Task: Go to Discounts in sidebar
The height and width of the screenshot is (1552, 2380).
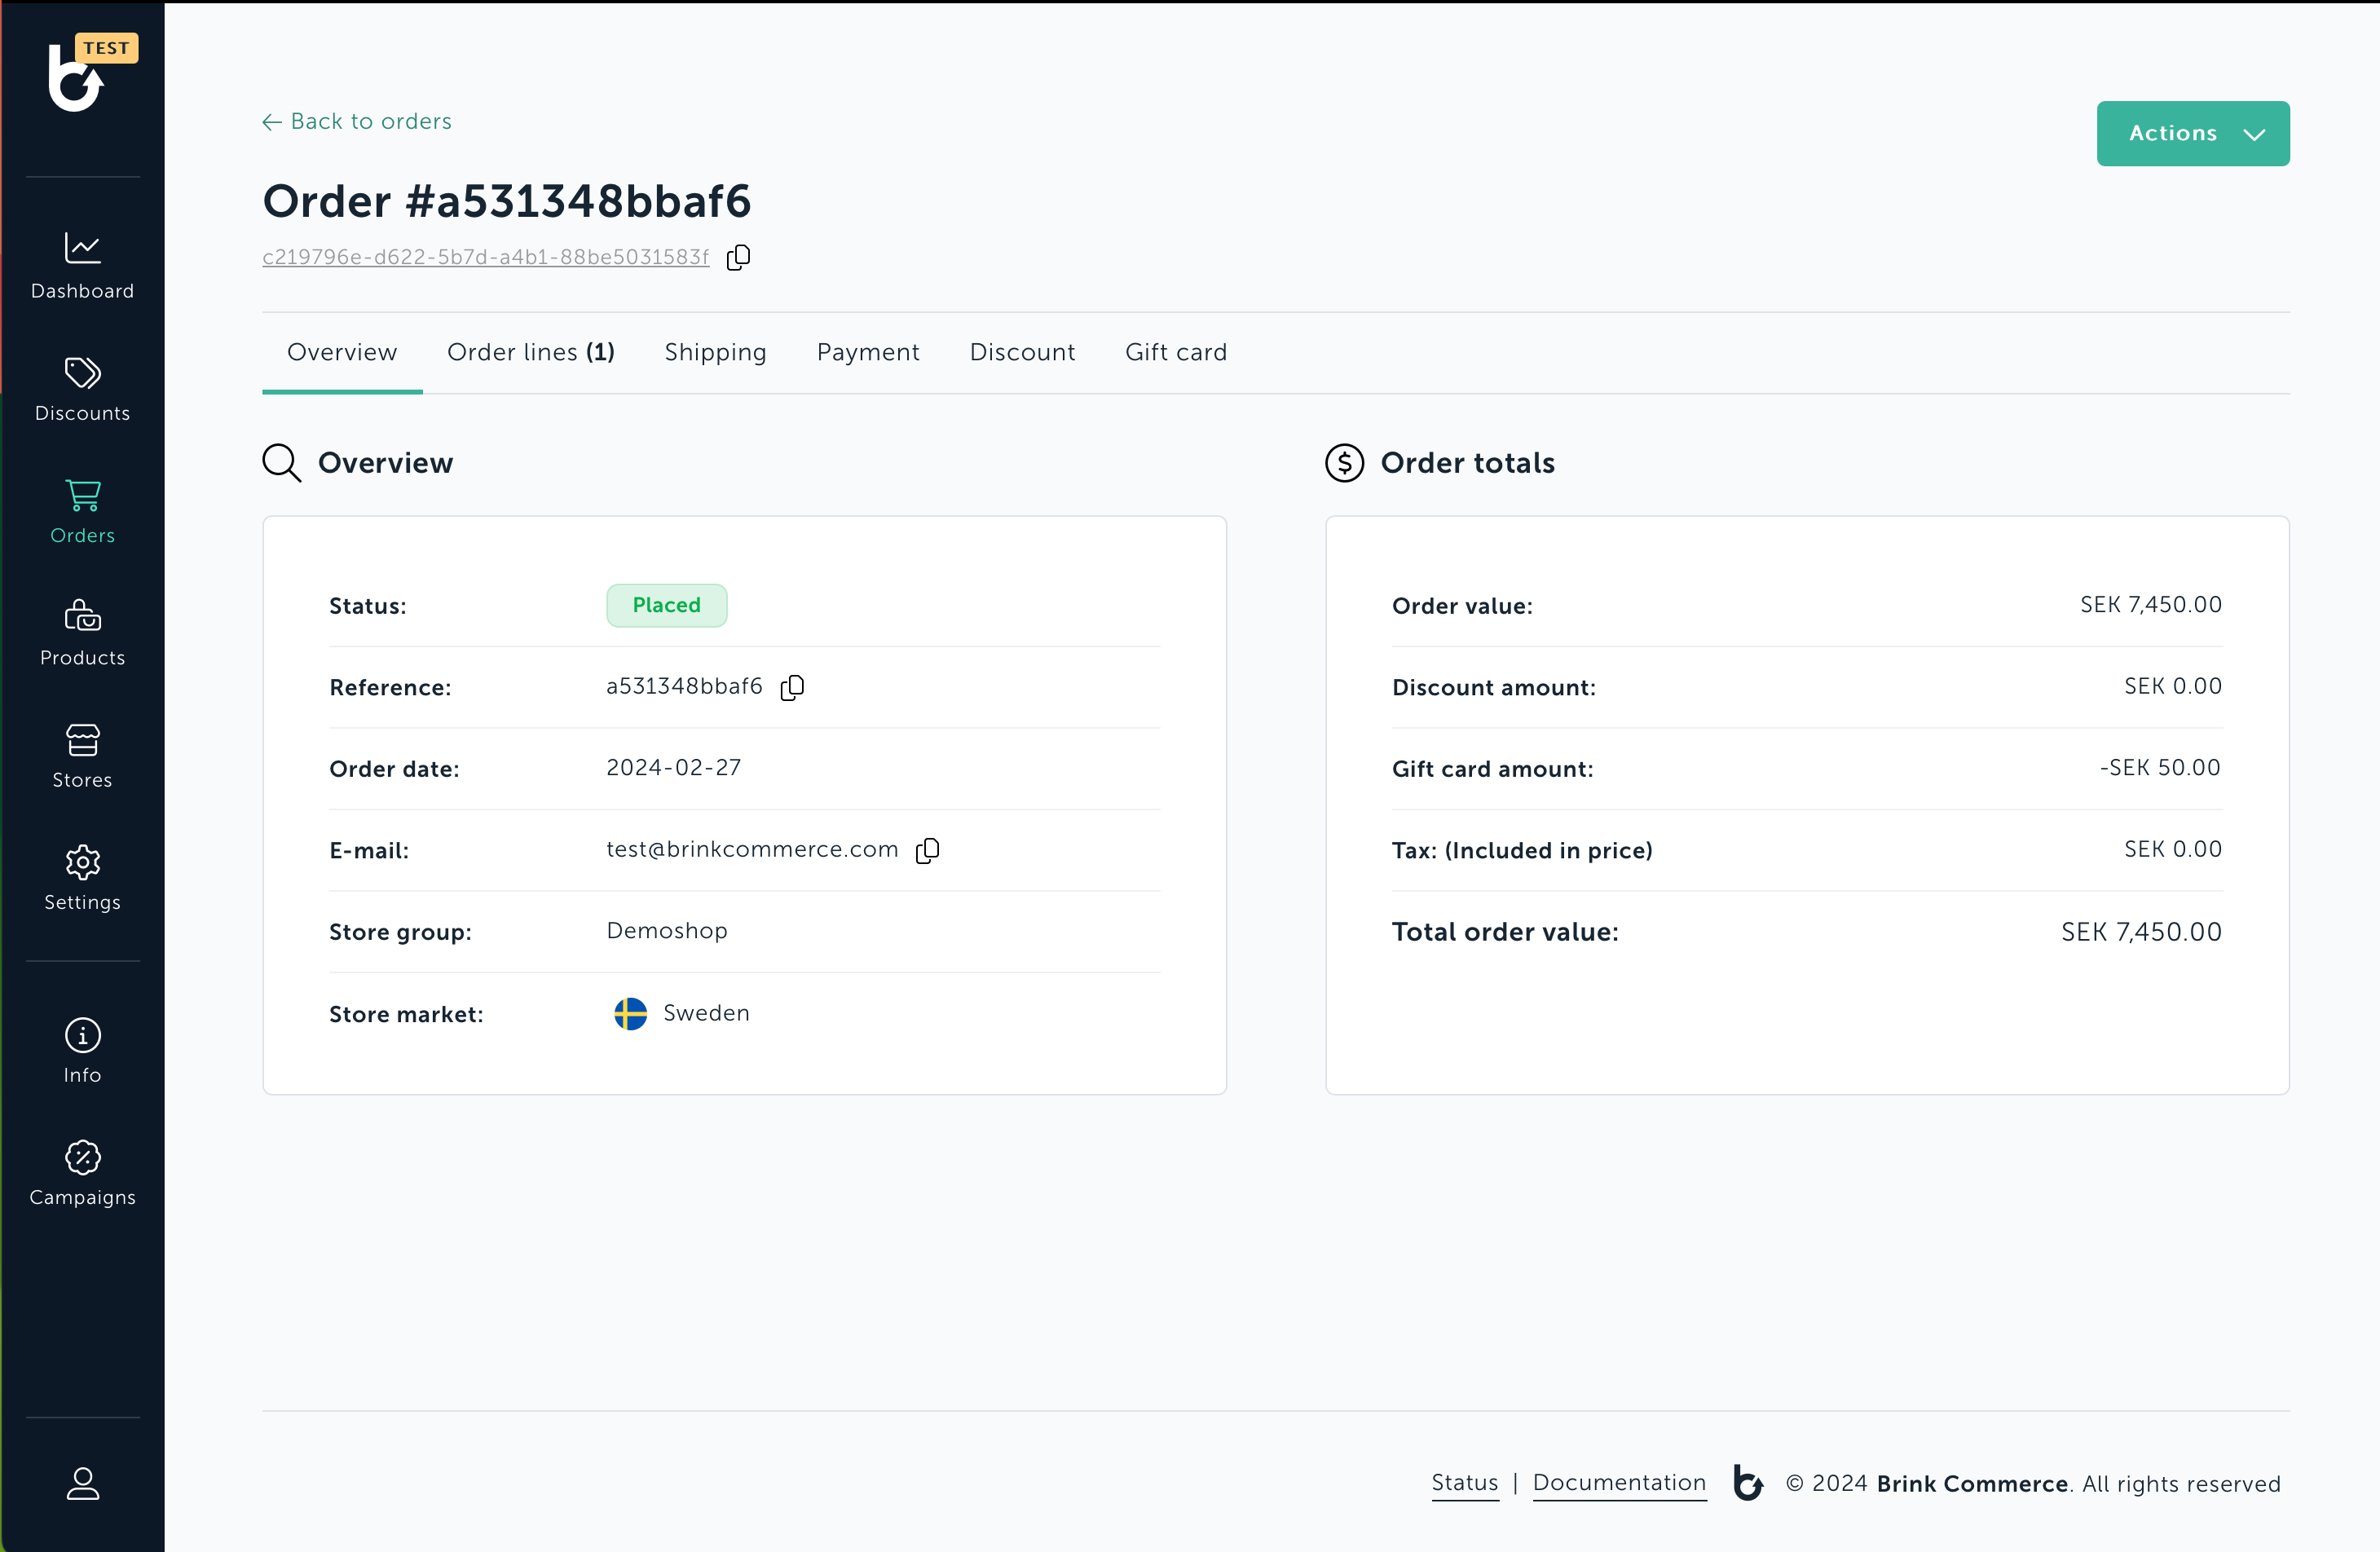Action: coord(82,389)
